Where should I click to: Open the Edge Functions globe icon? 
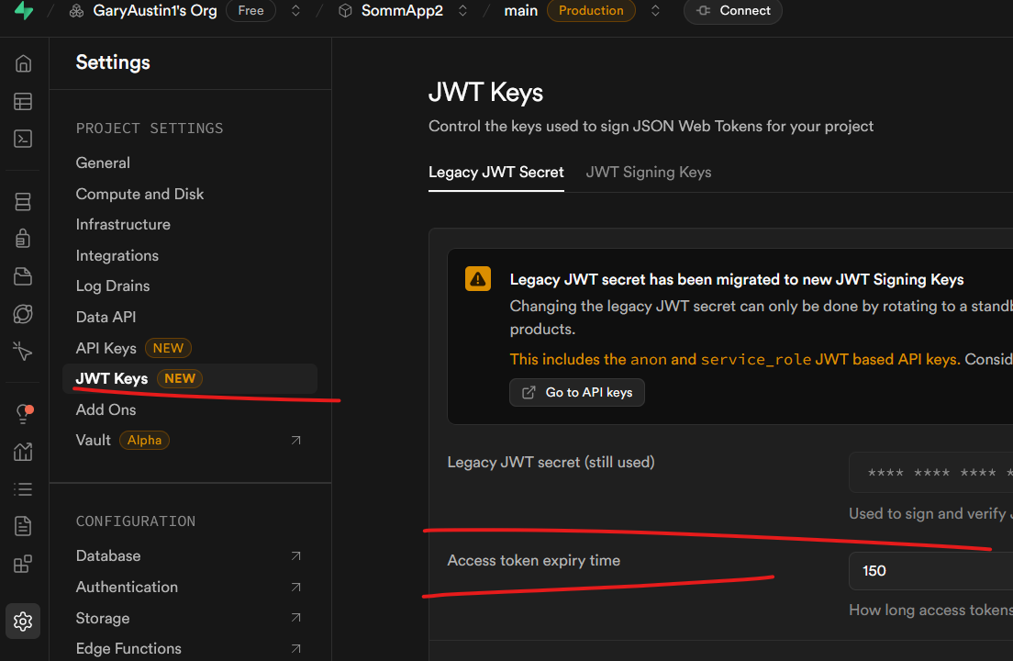pyautogui.click(x=23, y=314)
